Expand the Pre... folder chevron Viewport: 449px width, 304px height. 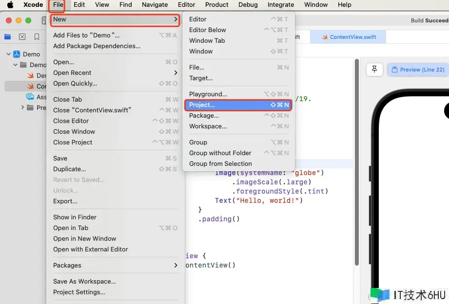click(22, 107)
